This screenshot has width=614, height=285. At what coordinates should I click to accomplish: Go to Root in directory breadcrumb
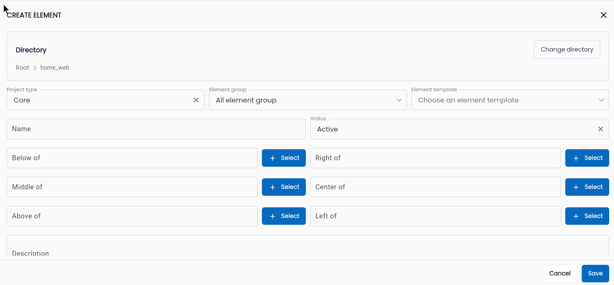pos(22,68)
